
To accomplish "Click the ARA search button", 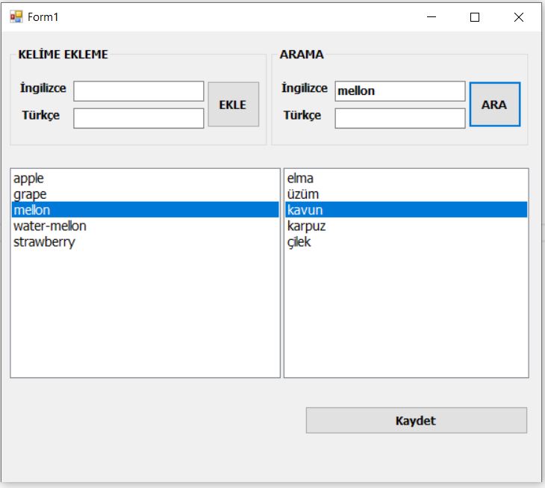I will [x=494, y=105].
